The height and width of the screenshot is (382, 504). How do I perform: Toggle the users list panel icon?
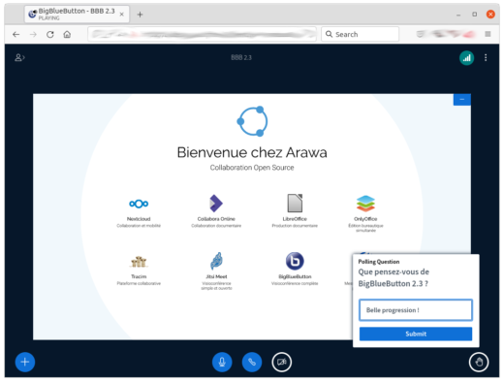click(19, 58)
